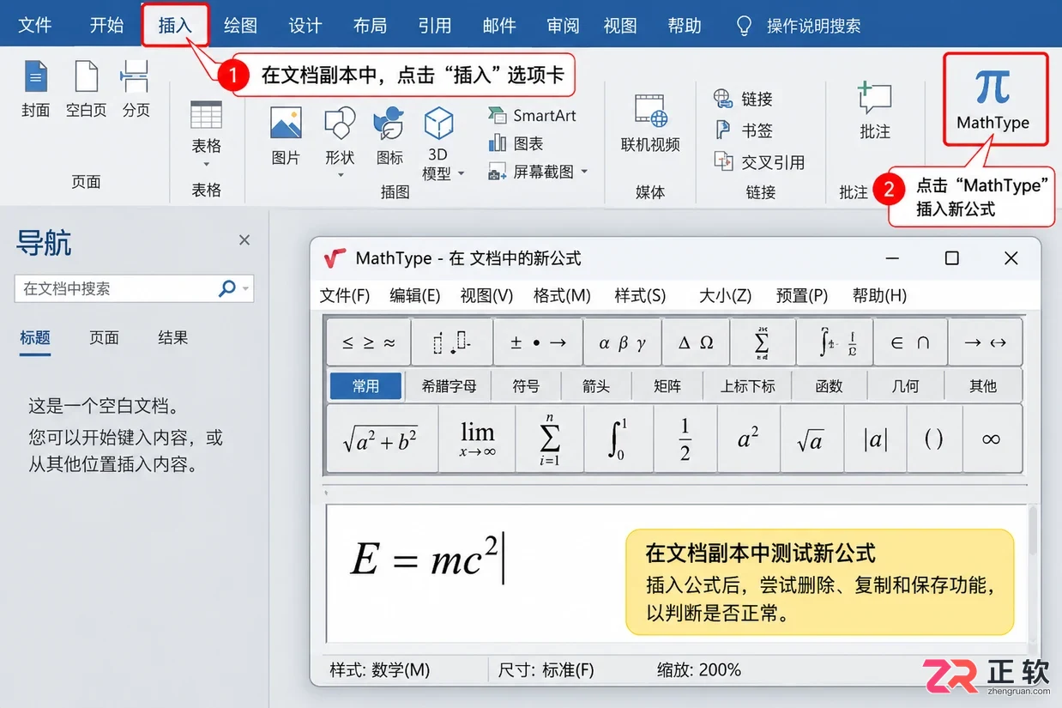This screenshot has width=1062, height=708.
Task: Switch to the 开始 ribbon tab
Action: coord(106,26)
